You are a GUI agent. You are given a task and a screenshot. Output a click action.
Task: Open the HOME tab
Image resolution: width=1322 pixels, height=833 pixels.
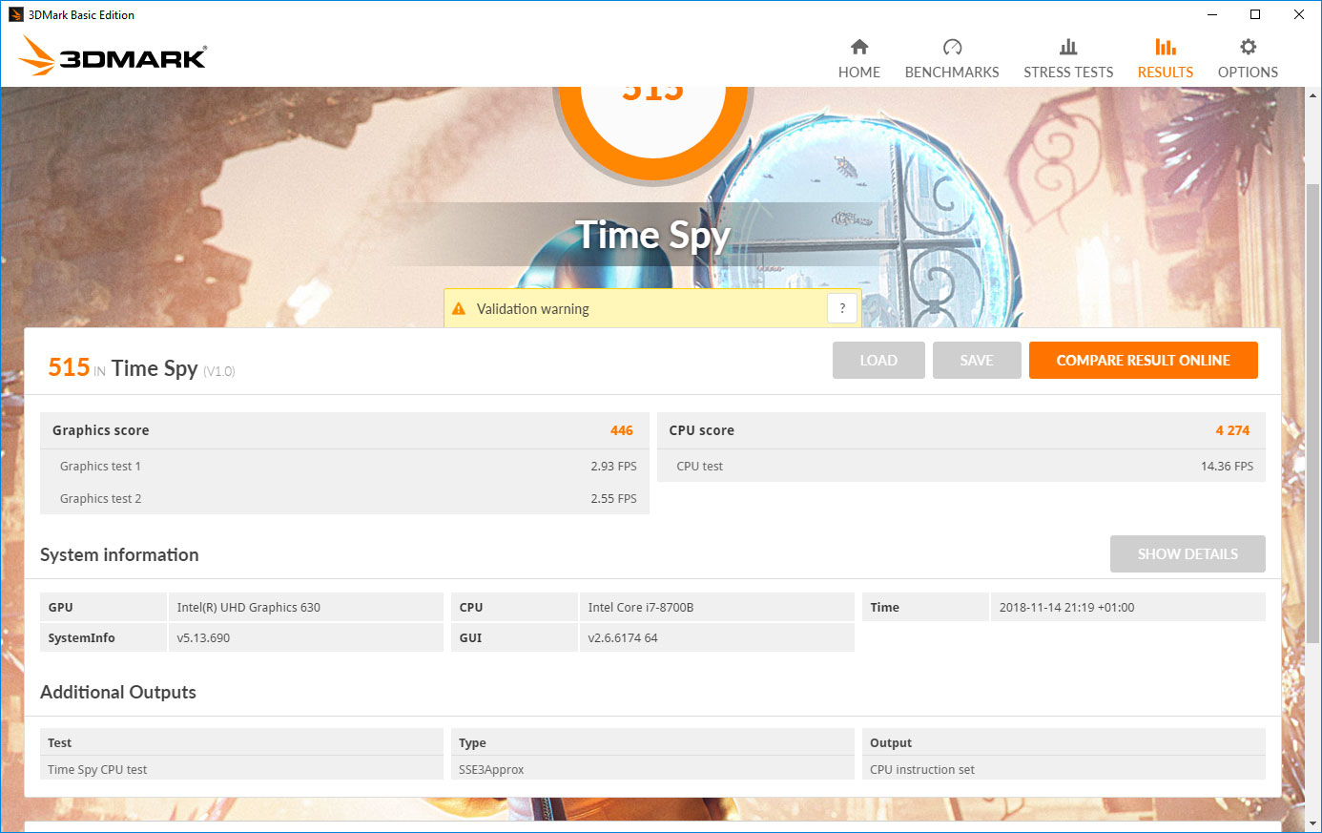click(x=859, y=58)
